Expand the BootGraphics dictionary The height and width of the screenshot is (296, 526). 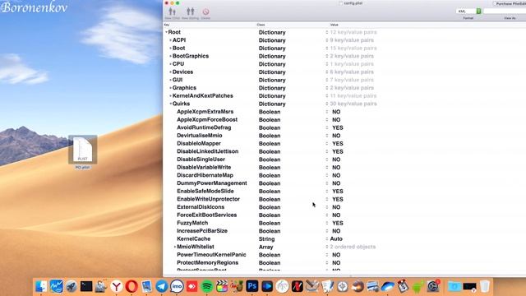click(170, 56)
